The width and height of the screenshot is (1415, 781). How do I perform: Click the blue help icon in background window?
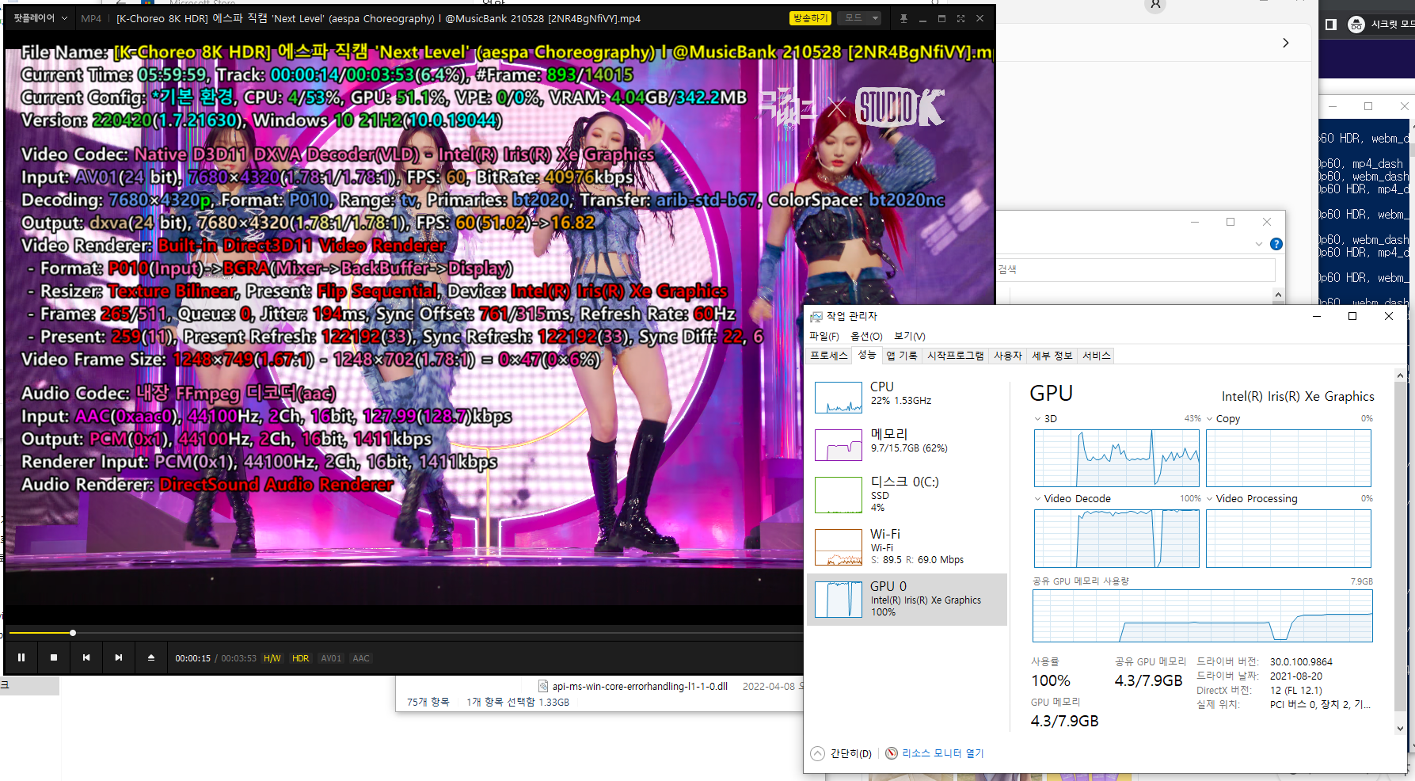1276,244
